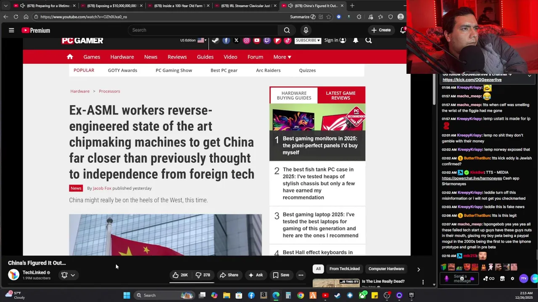The width and height of the screenshot is (538, 302).
Task: Click the YouTube search magnifier button
Action: click(287, 30)
